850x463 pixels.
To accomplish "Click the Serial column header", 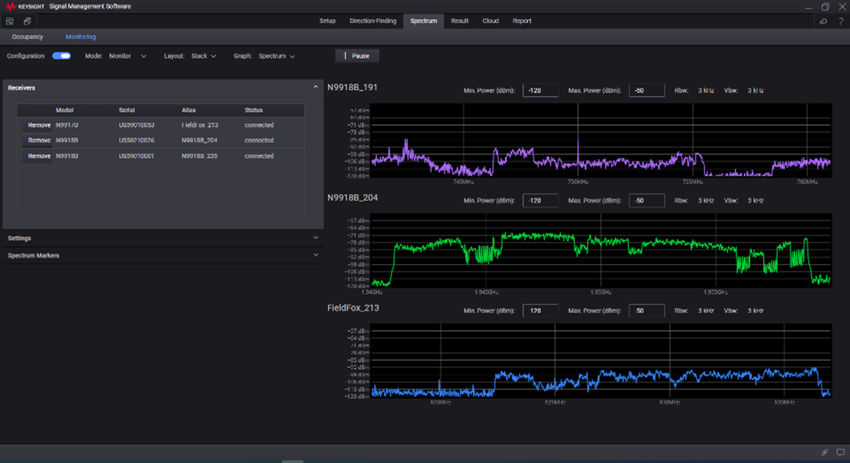I will click(127, 110).
